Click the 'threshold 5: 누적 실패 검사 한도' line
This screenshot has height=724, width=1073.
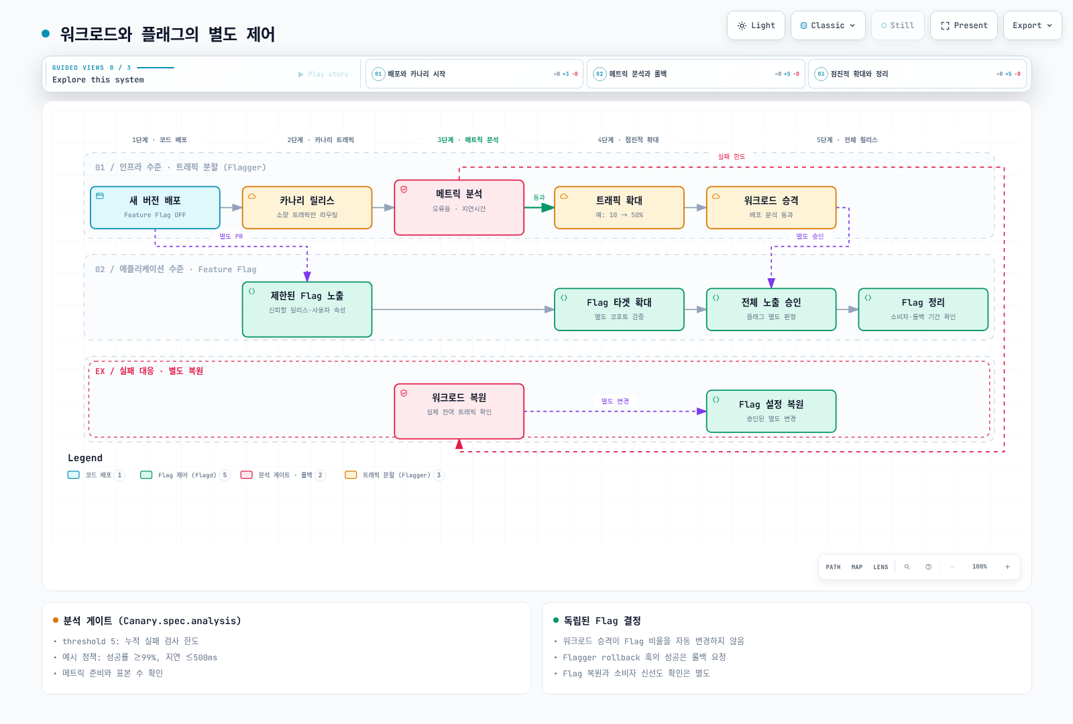point(131,642)
